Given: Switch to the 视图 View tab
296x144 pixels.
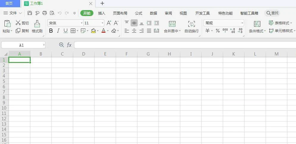Looking at the screenshot, I should click(x=183, y=13).
